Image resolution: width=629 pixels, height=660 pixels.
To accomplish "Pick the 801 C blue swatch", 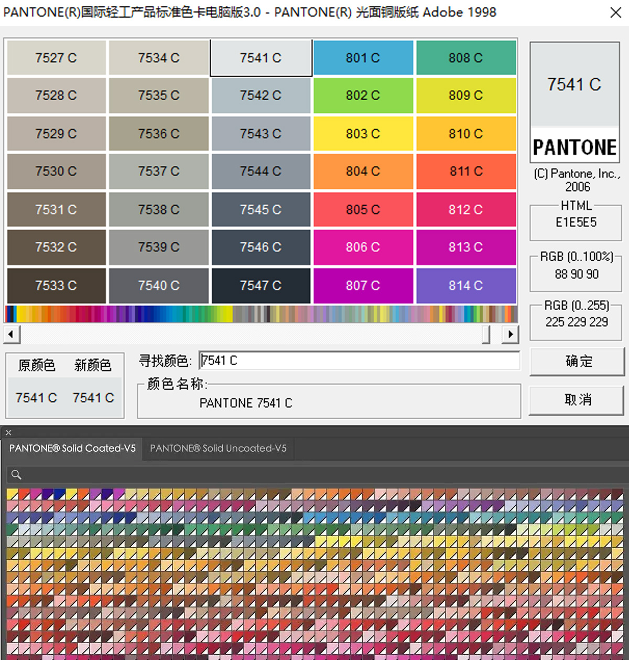I will pos(363,58).
